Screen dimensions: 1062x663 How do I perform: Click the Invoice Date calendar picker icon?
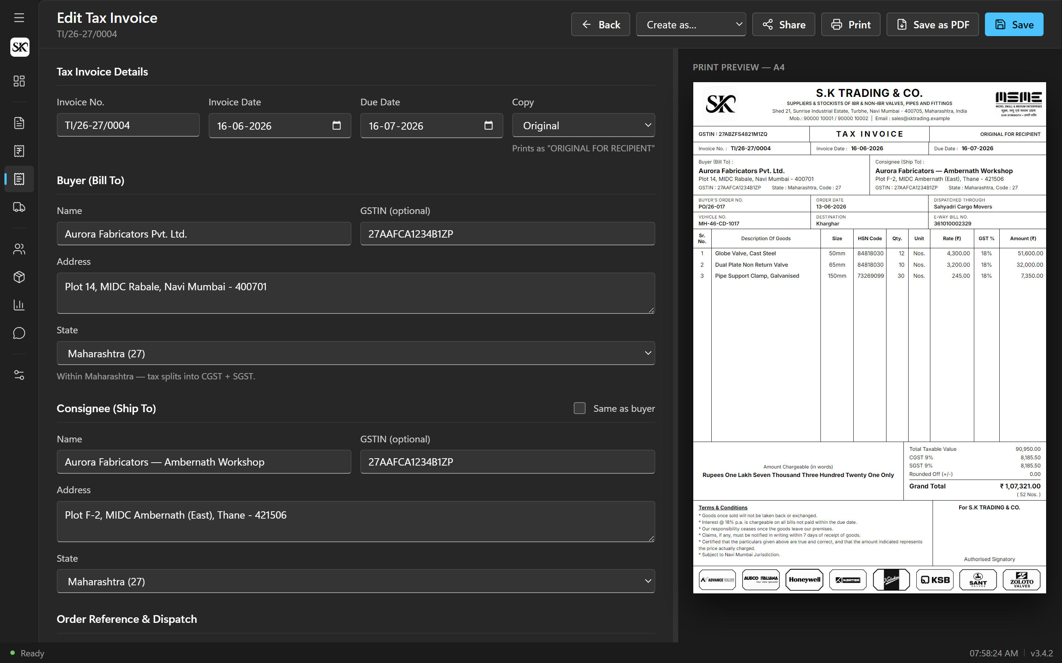tap(337, 125)
